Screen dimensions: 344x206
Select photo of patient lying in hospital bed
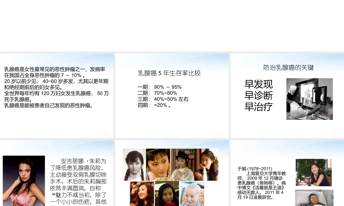(x=314, y=198)
